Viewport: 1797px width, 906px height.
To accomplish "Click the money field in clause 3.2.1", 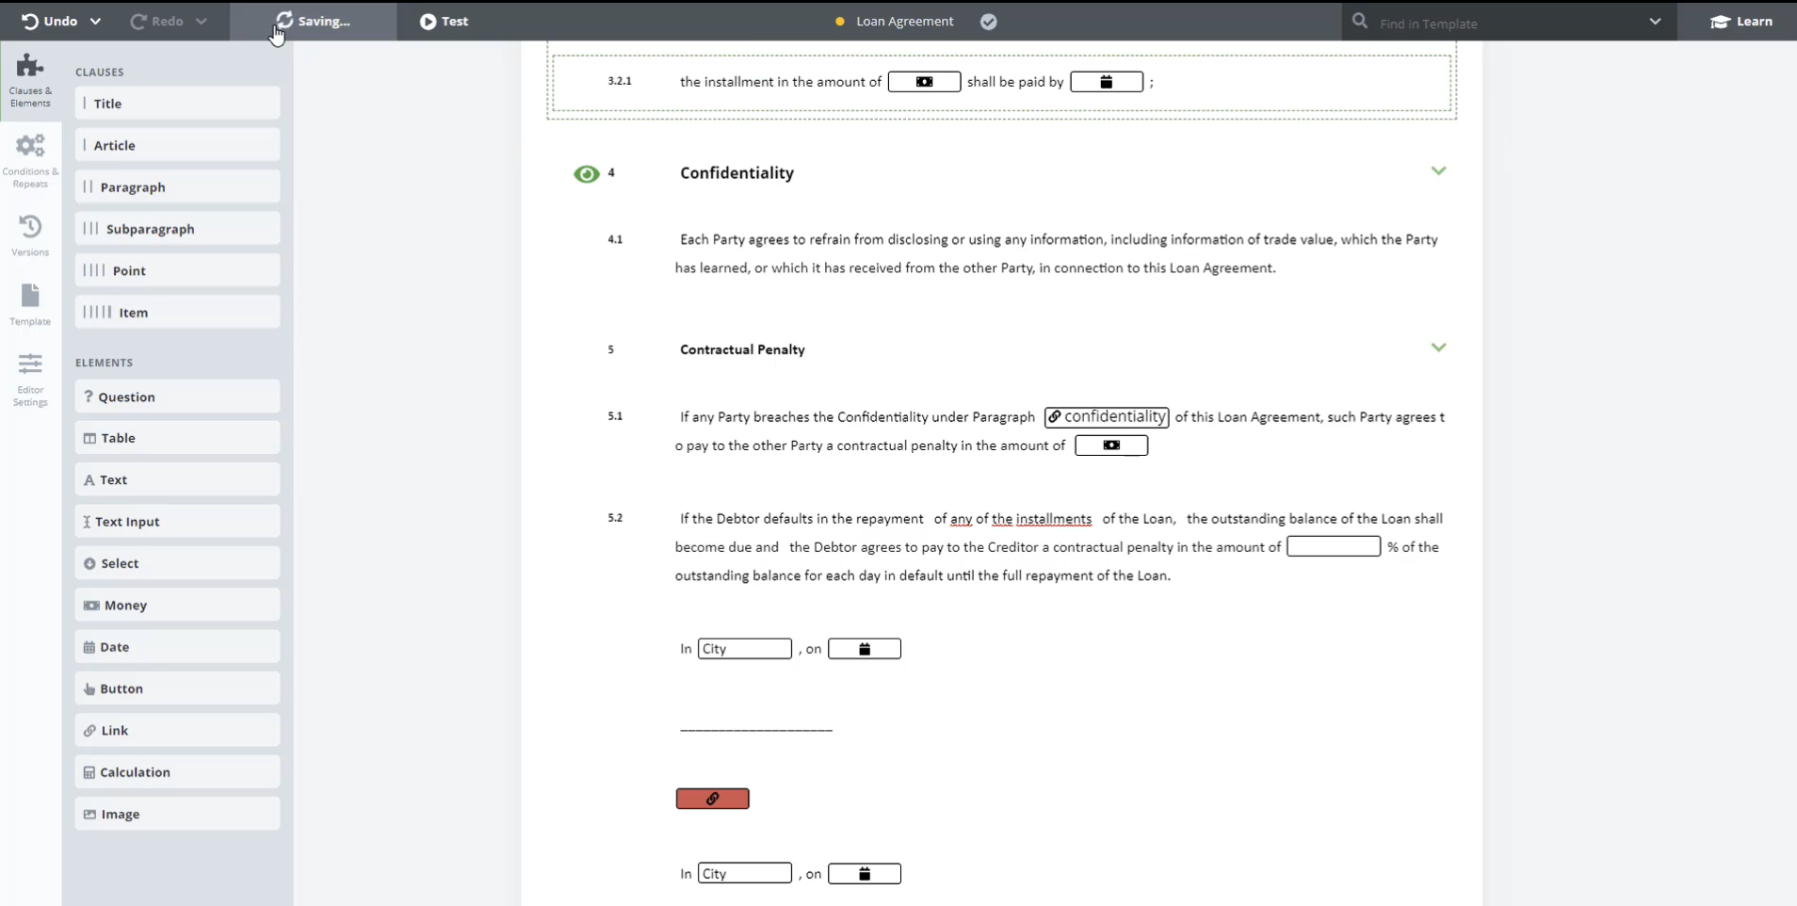I will (x=924, y=82).
